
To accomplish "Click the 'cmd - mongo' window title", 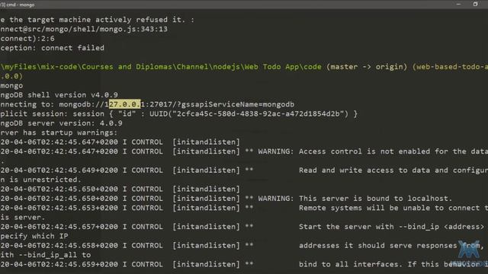I will coord(21,5).
